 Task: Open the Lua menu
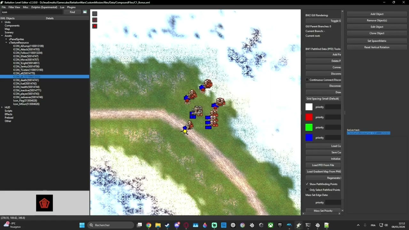coord(62,7)
